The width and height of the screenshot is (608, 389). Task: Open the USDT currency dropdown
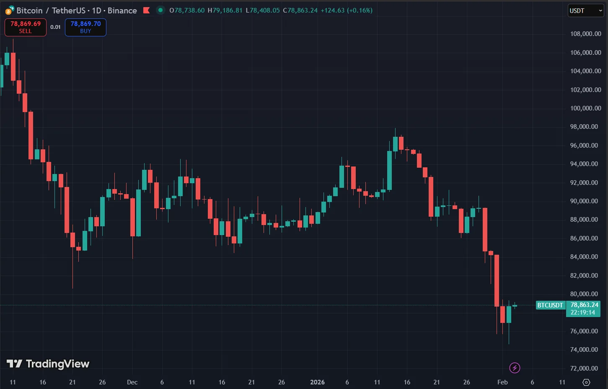pos(585,10)
